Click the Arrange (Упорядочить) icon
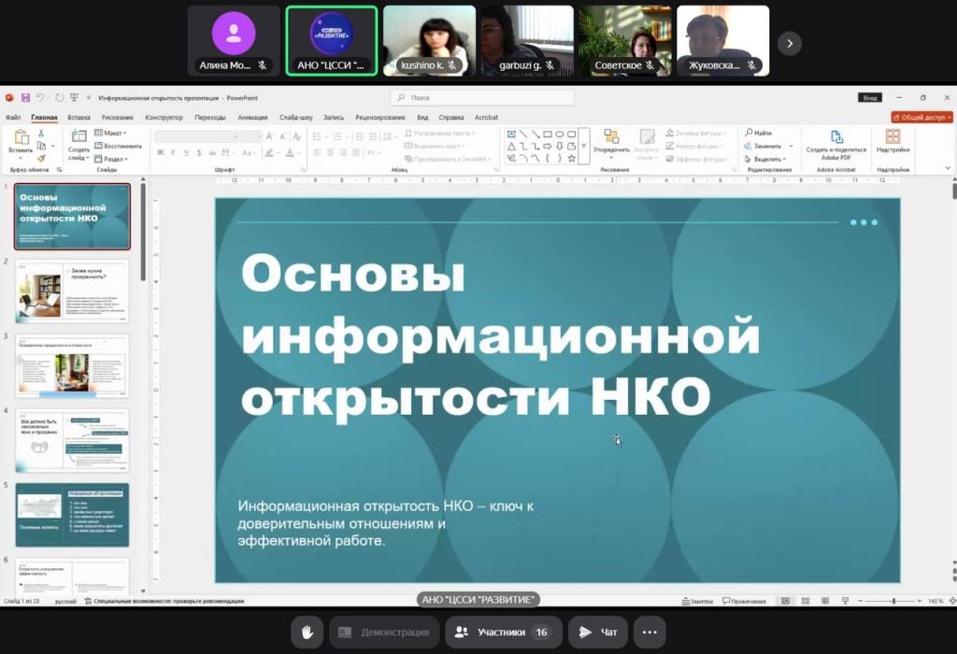The width and height of the screenshot is (957, 654). 611,138
